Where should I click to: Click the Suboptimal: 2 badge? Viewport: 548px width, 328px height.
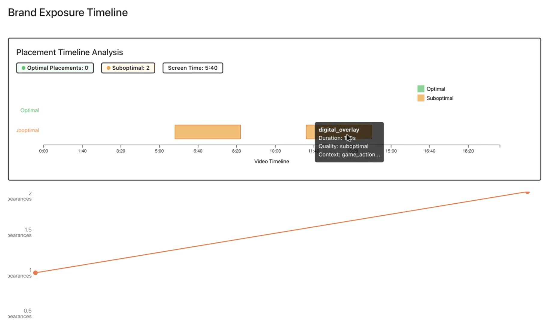(x=128, y=68)
